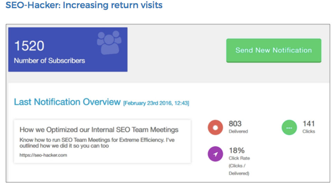Click the Click Rate (Clicks / Delivered) label
The height and width of the screenshot is (183, 332).
tap(239, 166)
